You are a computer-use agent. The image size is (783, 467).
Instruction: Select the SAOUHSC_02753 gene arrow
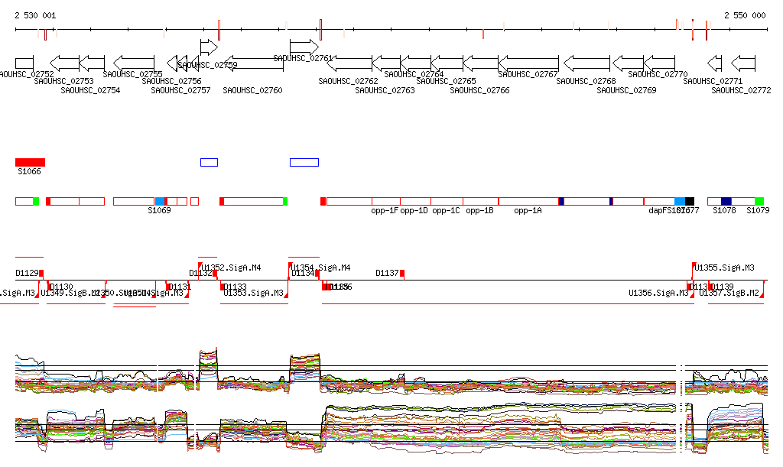64,63
